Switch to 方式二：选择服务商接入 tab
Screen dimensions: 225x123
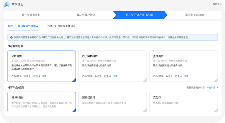coord(62,26)
